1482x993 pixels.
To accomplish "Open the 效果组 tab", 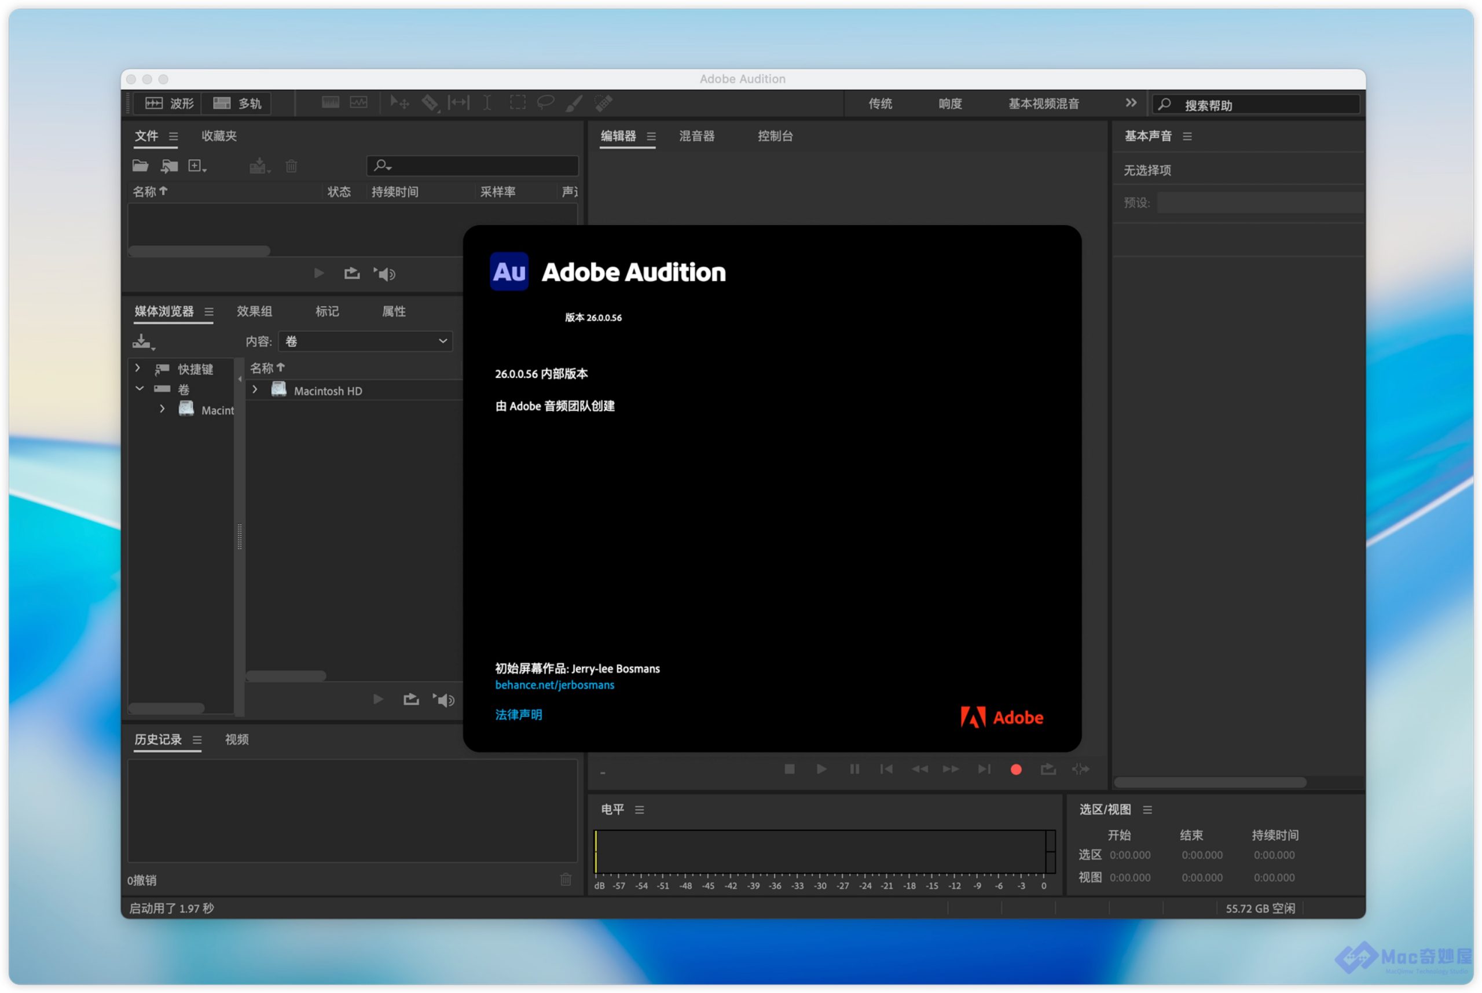I will click(x=254, y=311).
